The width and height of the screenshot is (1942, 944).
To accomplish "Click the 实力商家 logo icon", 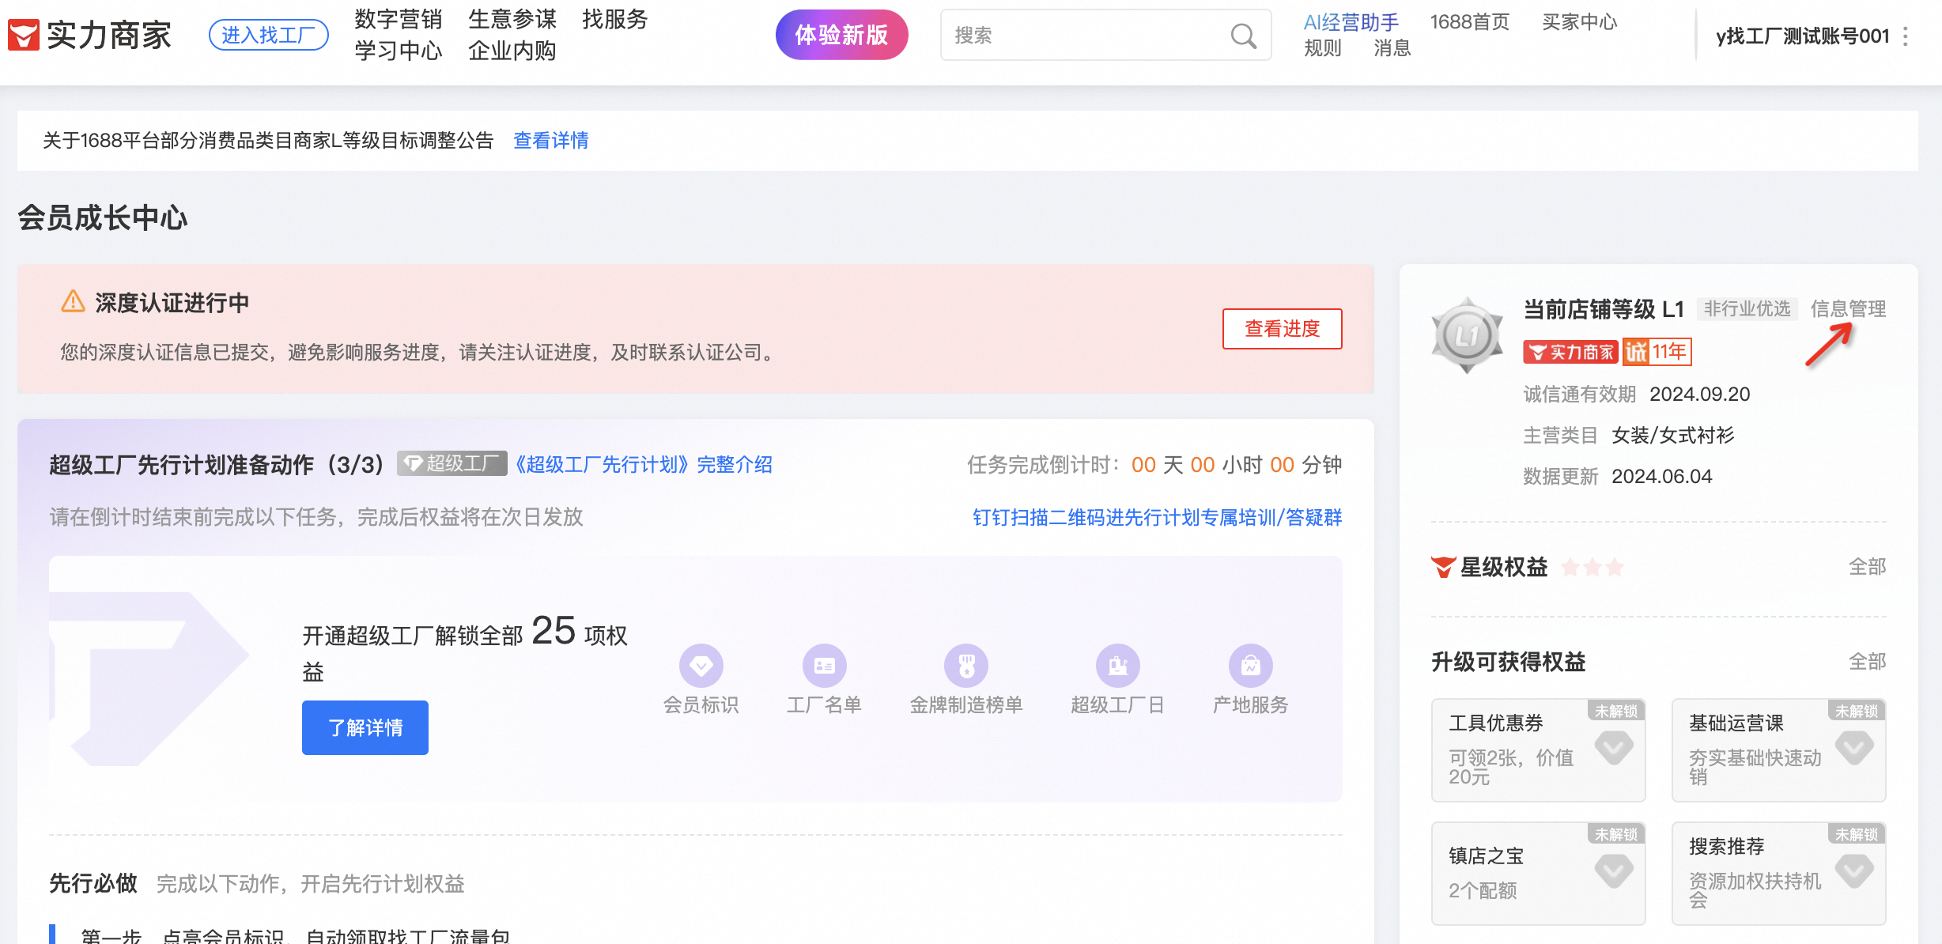I will click(24, 35).
